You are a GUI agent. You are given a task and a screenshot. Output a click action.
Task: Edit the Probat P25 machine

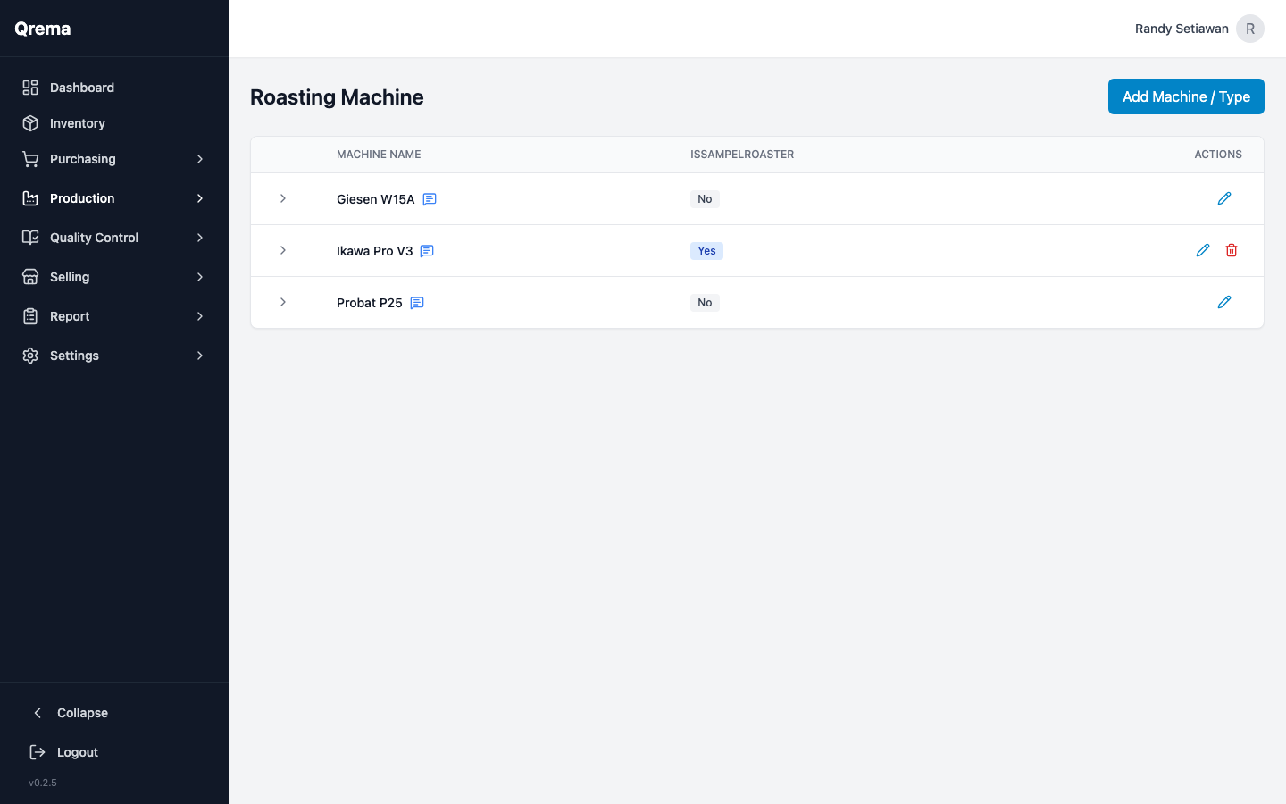(x=1224, y=302)
